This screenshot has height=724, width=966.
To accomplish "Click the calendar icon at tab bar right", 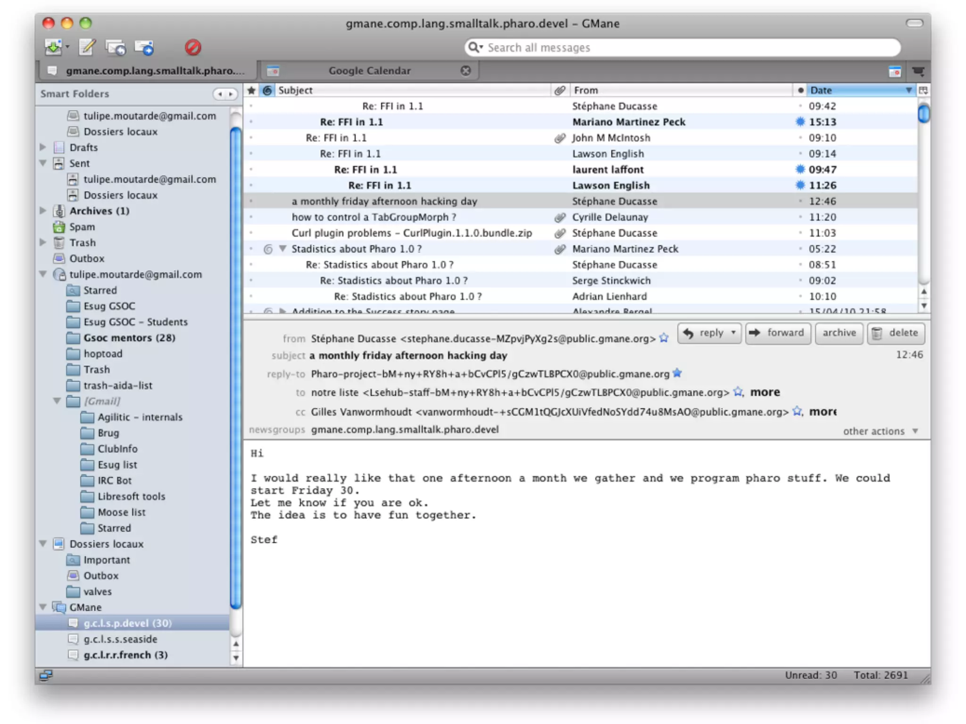I will point(894,71).
